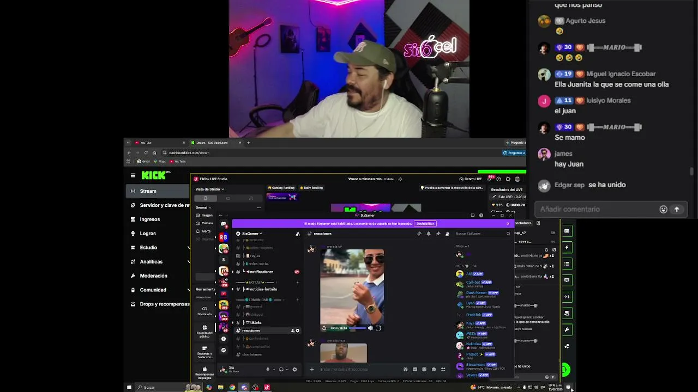This screenshot has height=392, width=698.
Task: Open Discord threads icon in channel header
Action: coord(419,234)
